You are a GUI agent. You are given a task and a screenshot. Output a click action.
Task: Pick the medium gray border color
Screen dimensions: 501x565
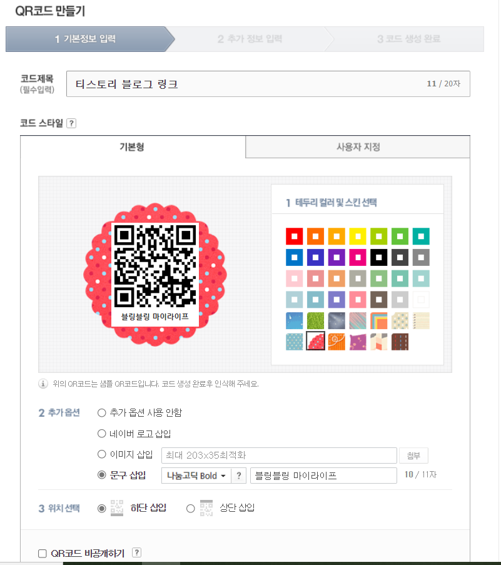pos(421,258)
